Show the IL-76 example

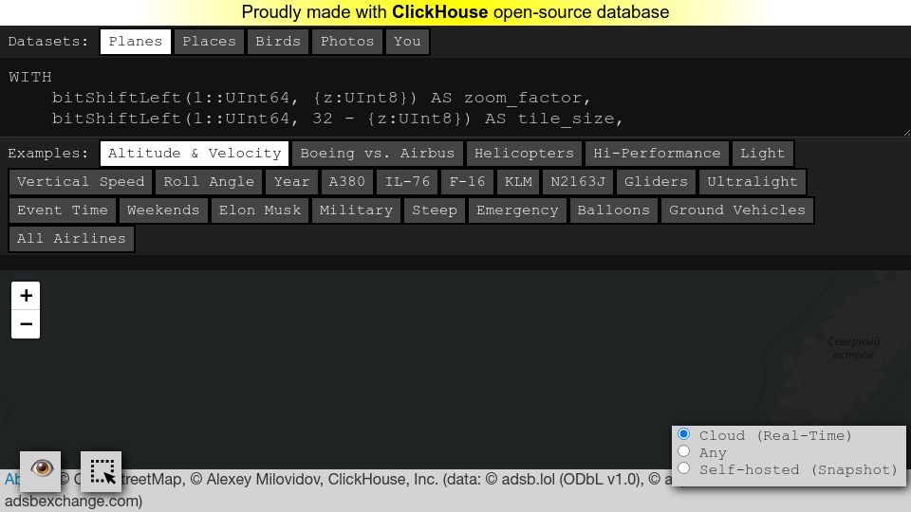click(x=407, y=182)
